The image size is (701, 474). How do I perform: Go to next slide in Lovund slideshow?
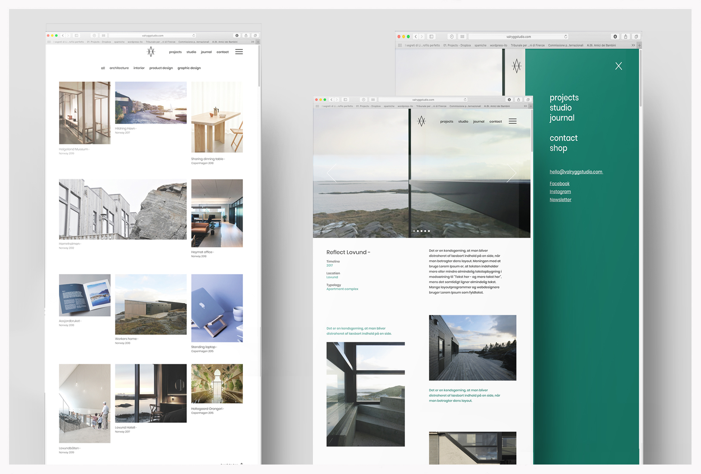point(511,173)
